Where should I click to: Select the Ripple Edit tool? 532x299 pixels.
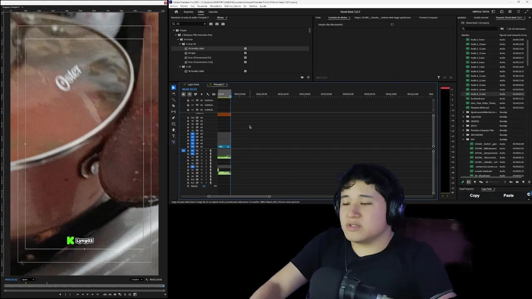173,100
